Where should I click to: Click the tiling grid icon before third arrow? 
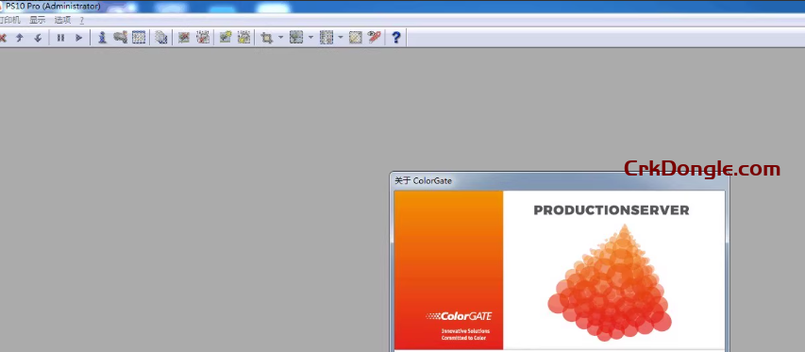326,38
